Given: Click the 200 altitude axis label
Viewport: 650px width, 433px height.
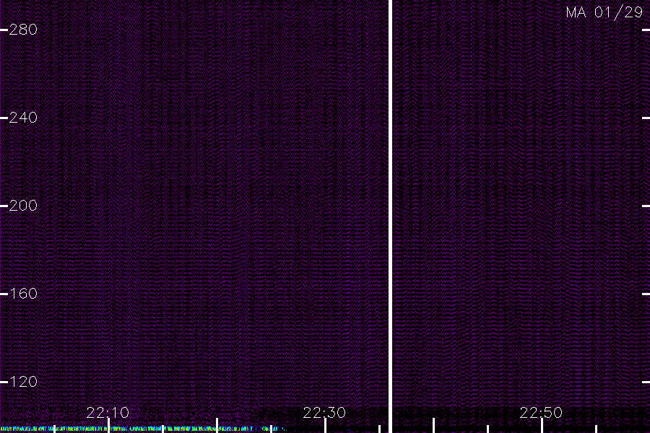Looking at the screenshot, I should pyautogui.click(x=23, y=206).
